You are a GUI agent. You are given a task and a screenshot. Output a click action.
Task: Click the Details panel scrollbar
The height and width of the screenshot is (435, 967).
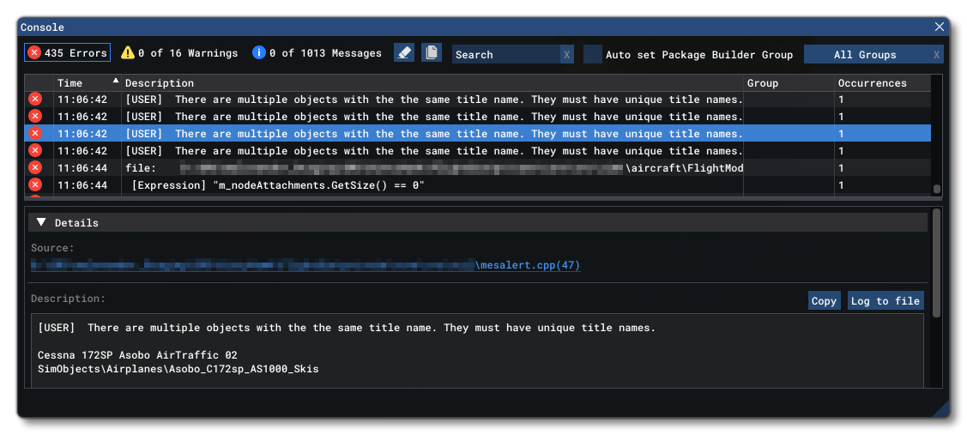(937, 263)
